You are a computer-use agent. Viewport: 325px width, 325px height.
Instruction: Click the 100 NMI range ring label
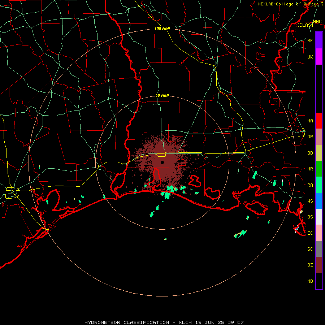coord(162,29)
